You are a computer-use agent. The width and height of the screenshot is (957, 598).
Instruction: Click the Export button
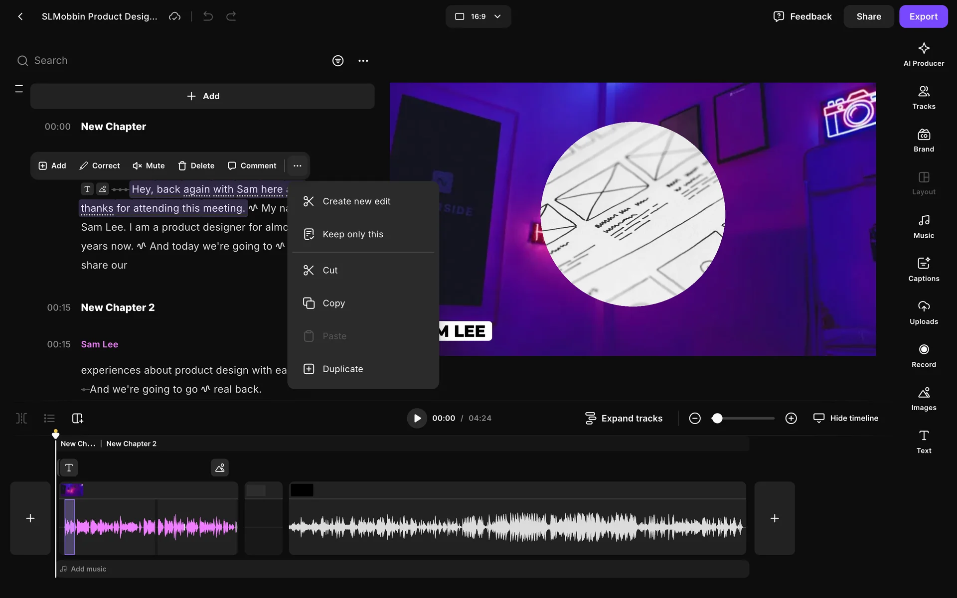[x=923, y=16]
